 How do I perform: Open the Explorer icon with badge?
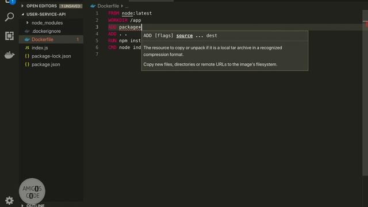(x=10, y=2)
